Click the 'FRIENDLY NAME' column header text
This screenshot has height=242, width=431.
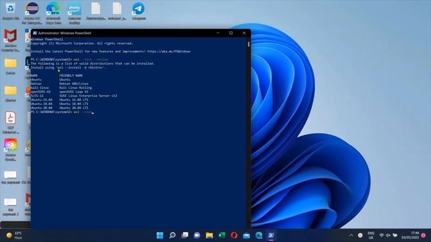71,75
